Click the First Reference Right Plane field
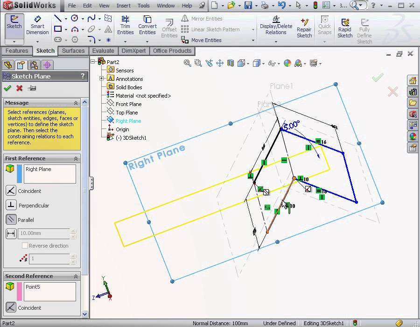 pos(49,173)
